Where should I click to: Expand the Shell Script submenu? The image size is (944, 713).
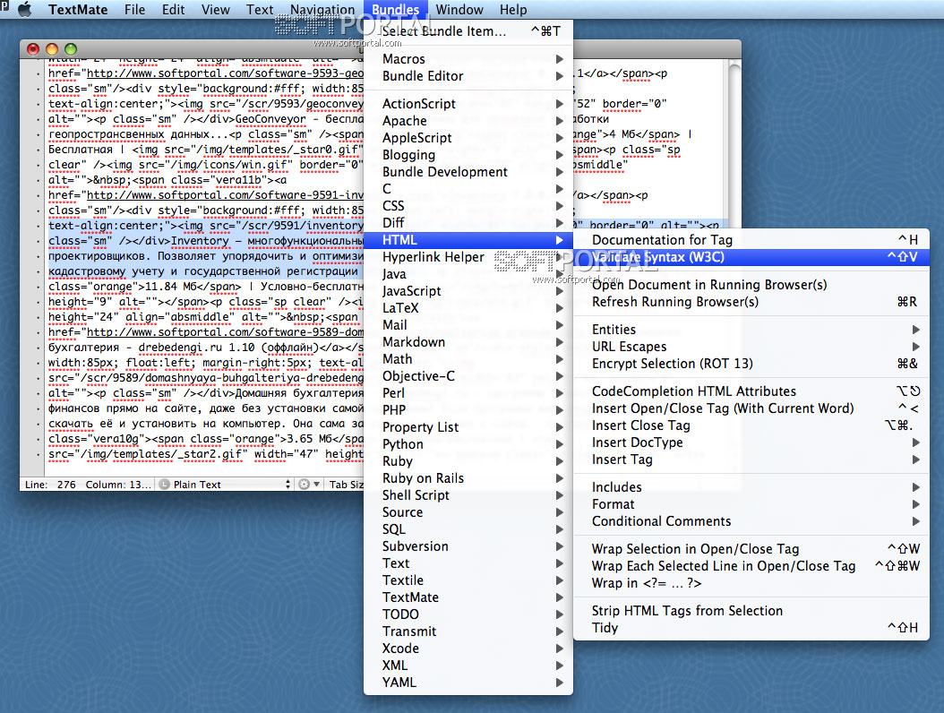(x=468, y=495)
